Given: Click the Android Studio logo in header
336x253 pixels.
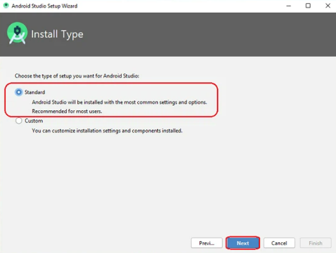Looking at the screenshot, I should [17, 33].
